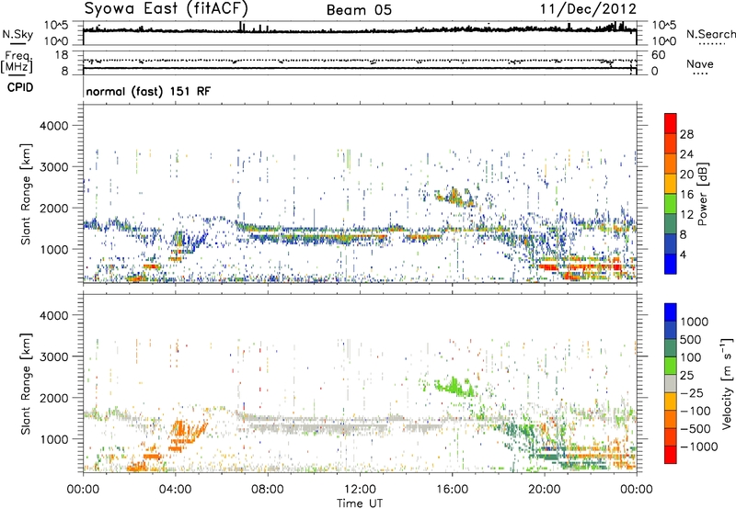Click the '20:00' time tick label

[x=544, y=490]
